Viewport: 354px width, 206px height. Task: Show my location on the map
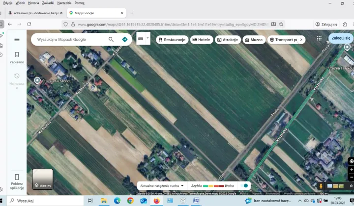(351, 161)
